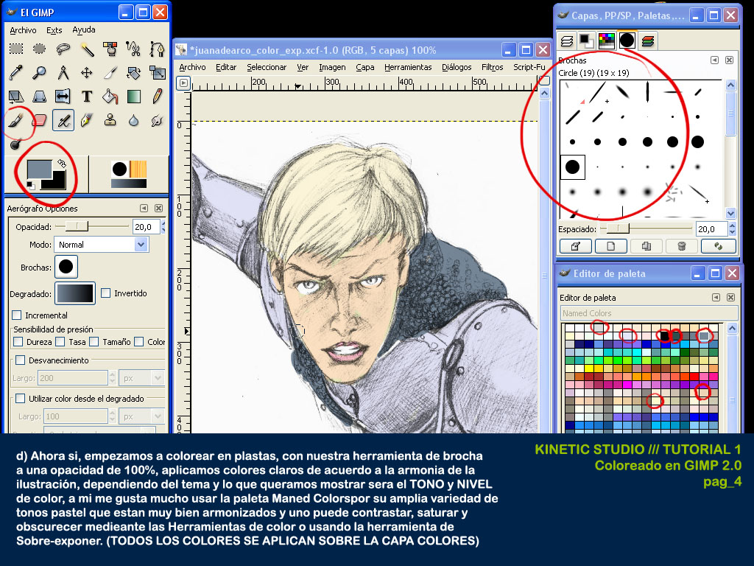The height and width of the screenshot is (566, 754).
Task: Swap foreground and background colors arrow
Action: 62,164
